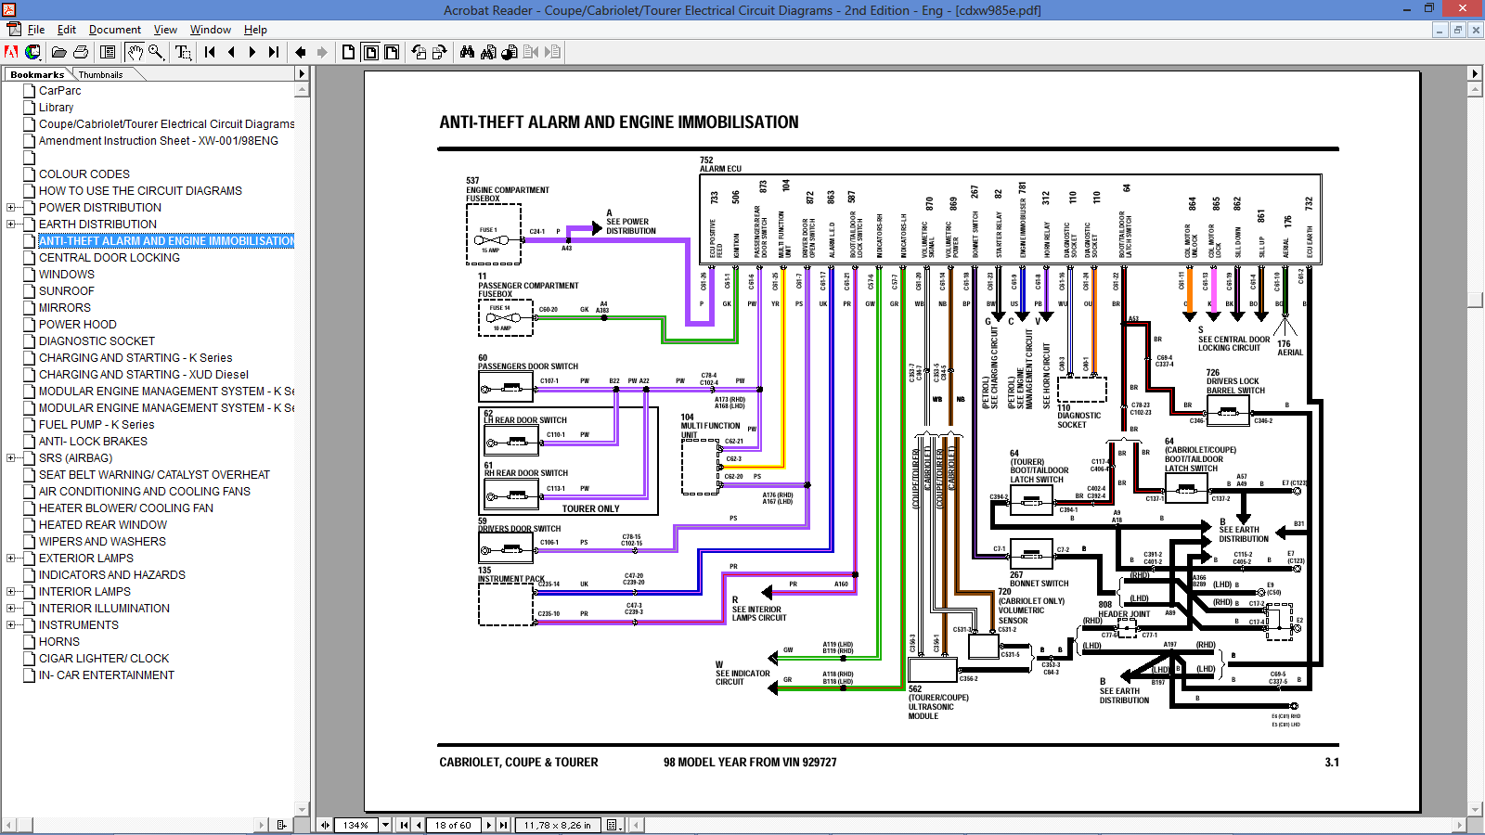Expand the POWER DISTRIBUTION bookmark
The height and width of the screenshot is (835, 1485).
point(11,208)
